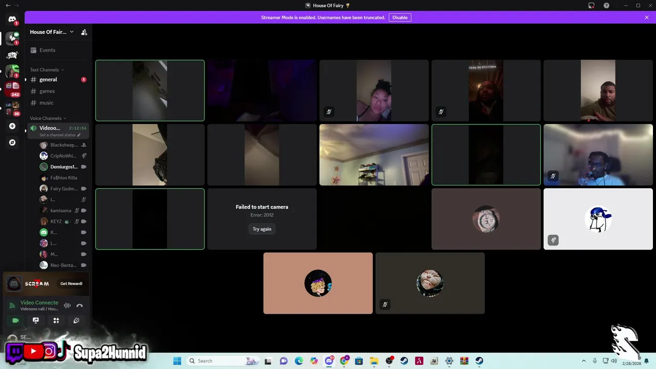Go back with the arrow

(8, 6)
